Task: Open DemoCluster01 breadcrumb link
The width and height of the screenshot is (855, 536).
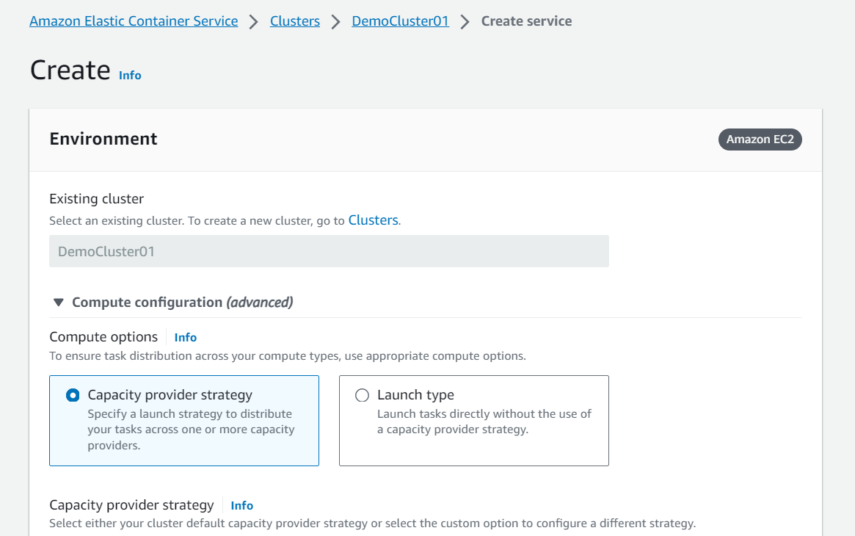Action: coord(400,21)
